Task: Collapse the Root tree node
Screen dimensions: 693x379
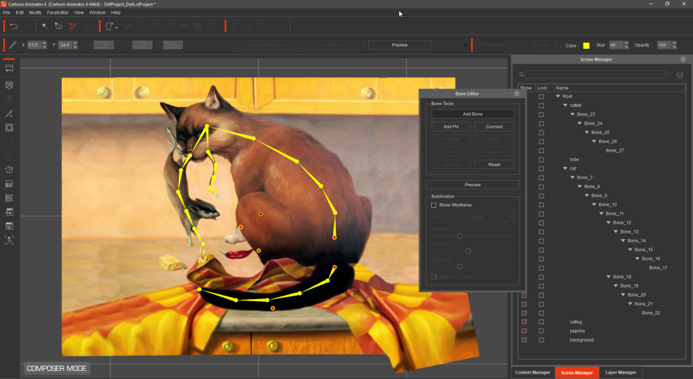Action: tap(558, 96)
